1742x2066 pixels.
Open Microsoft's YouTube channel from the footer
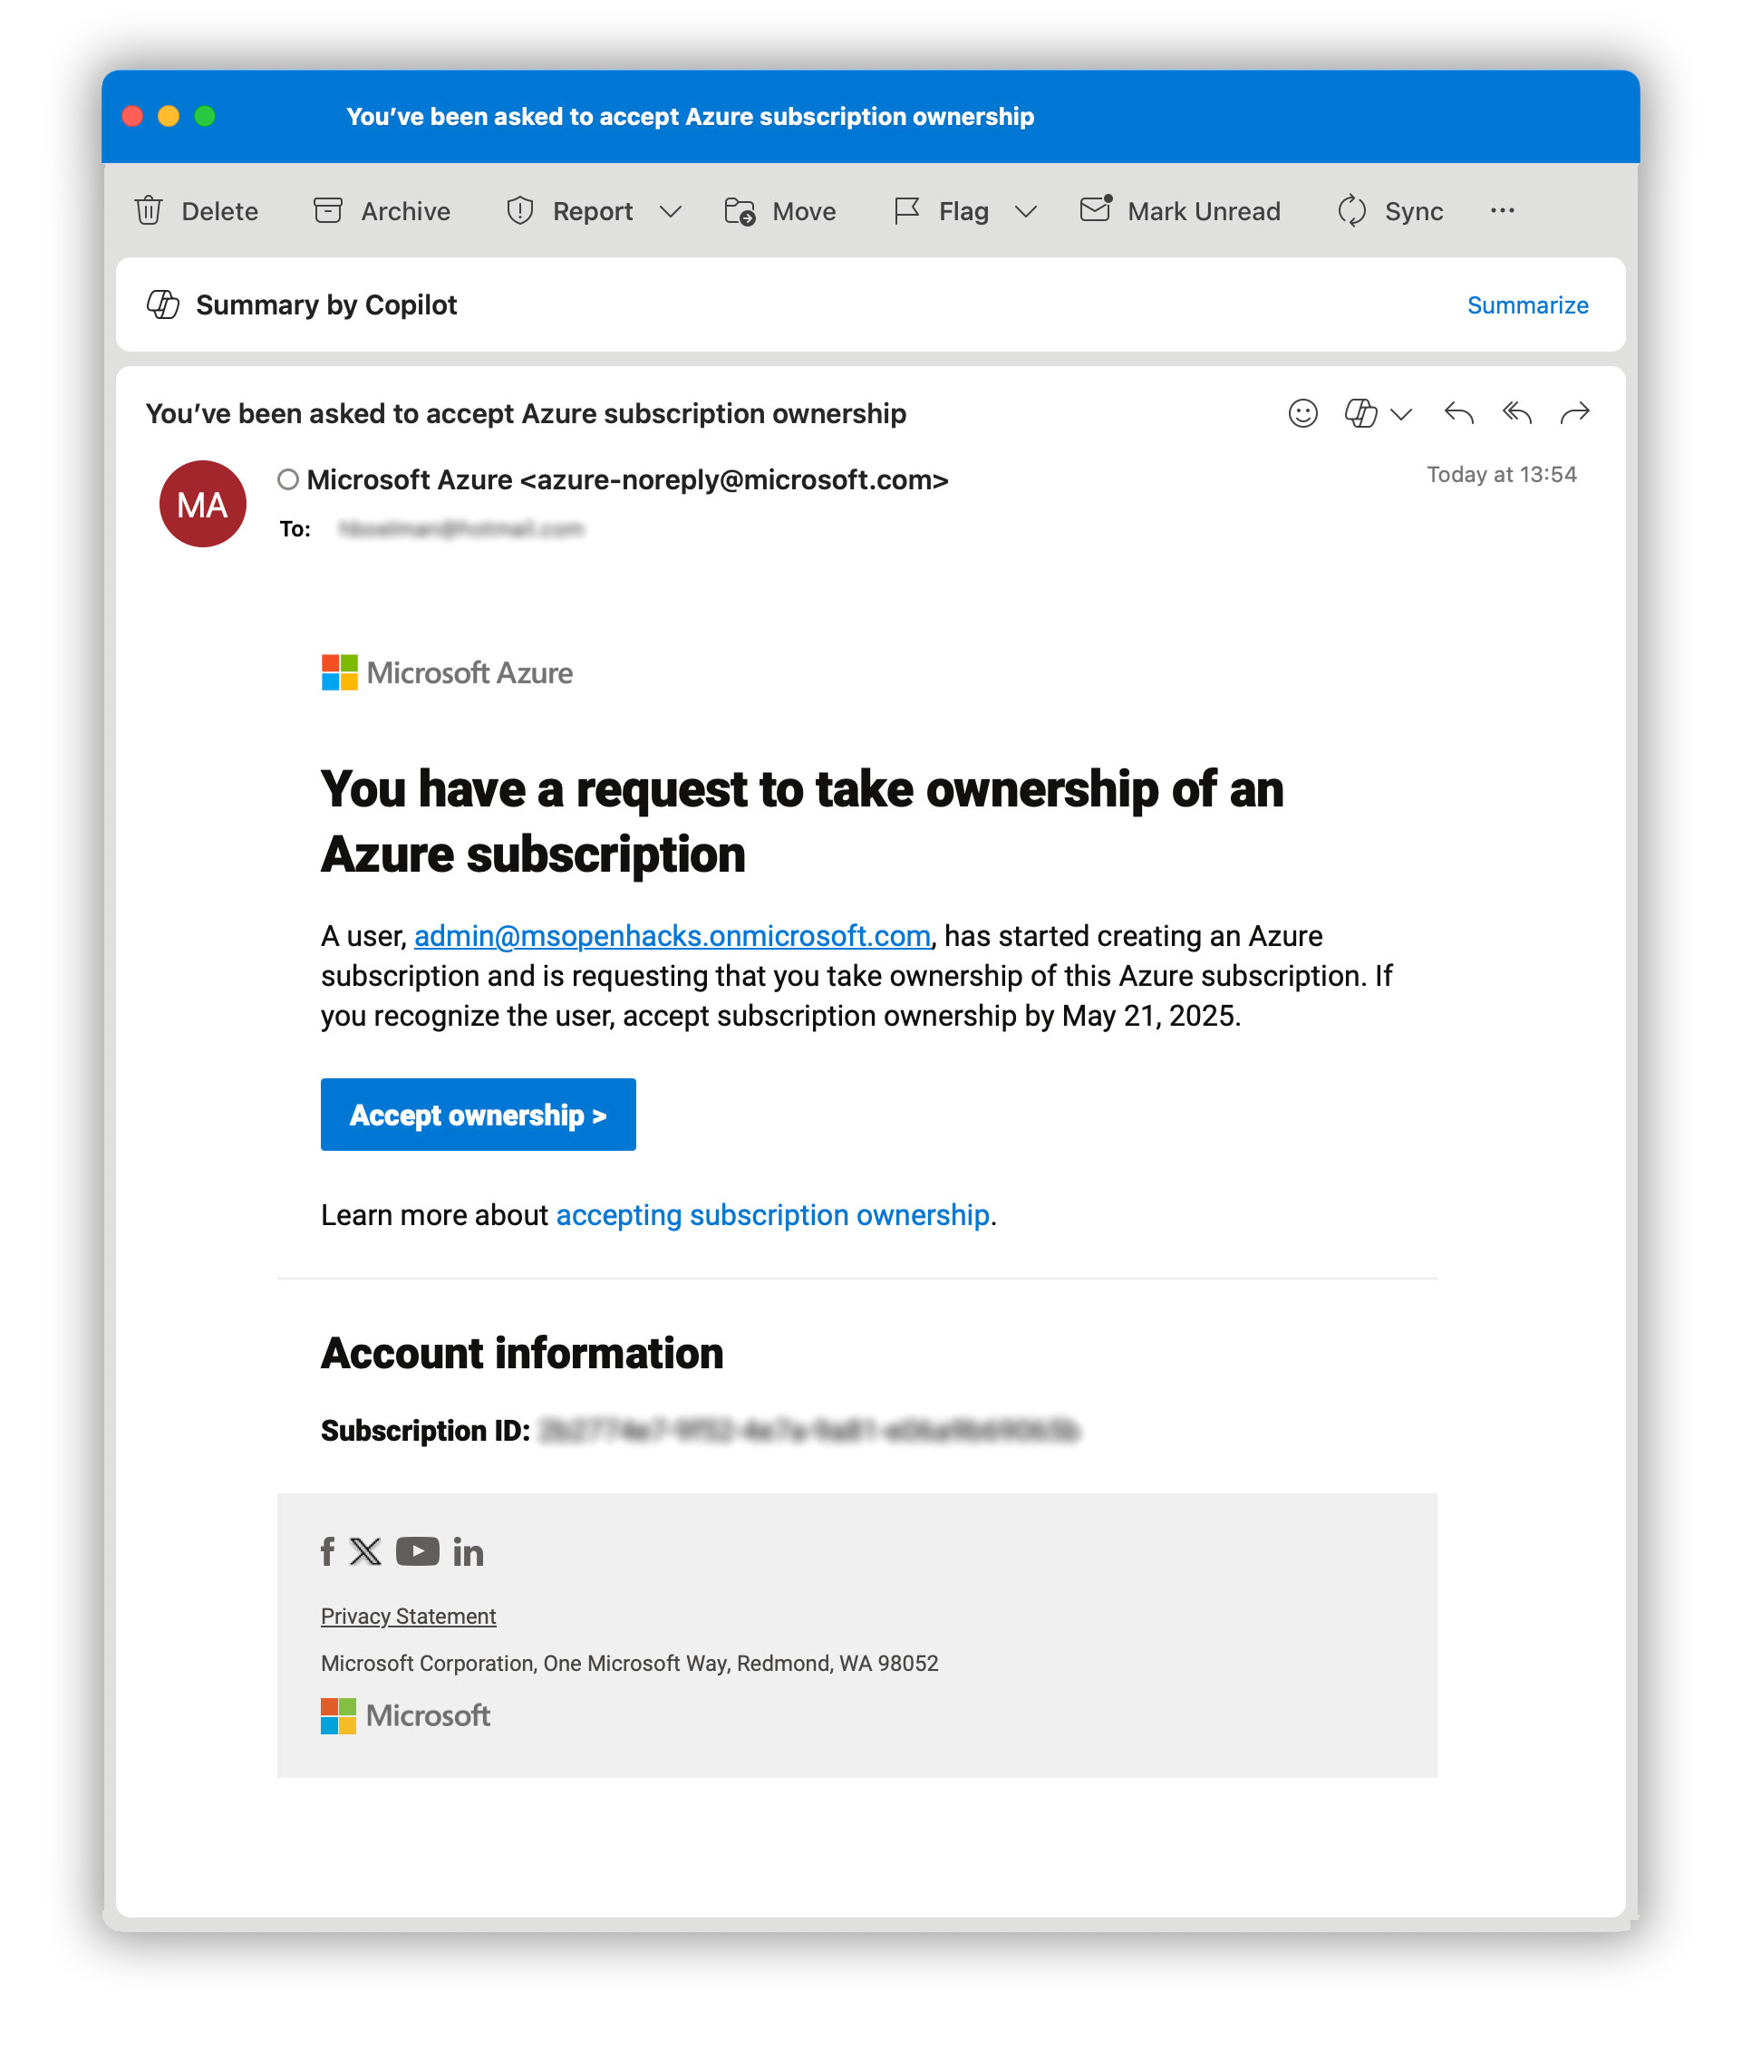click(417, 1550)
